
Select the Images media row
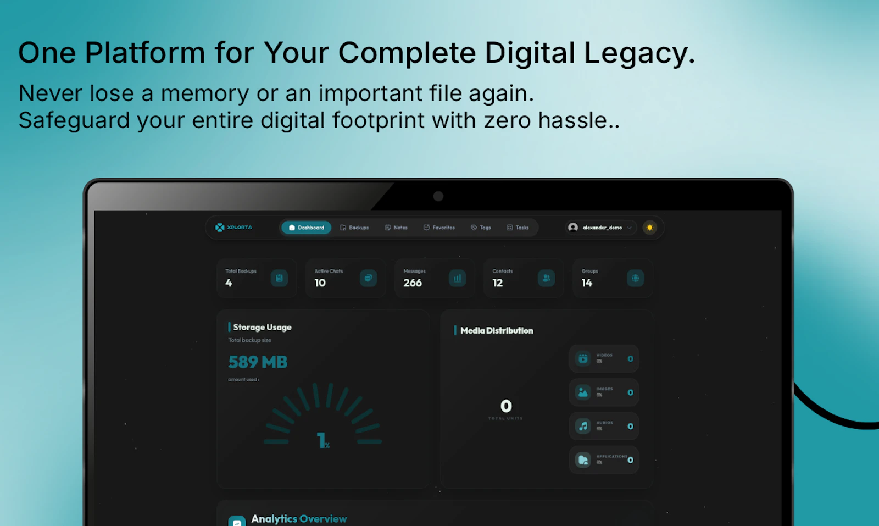(x=604, y=392)
